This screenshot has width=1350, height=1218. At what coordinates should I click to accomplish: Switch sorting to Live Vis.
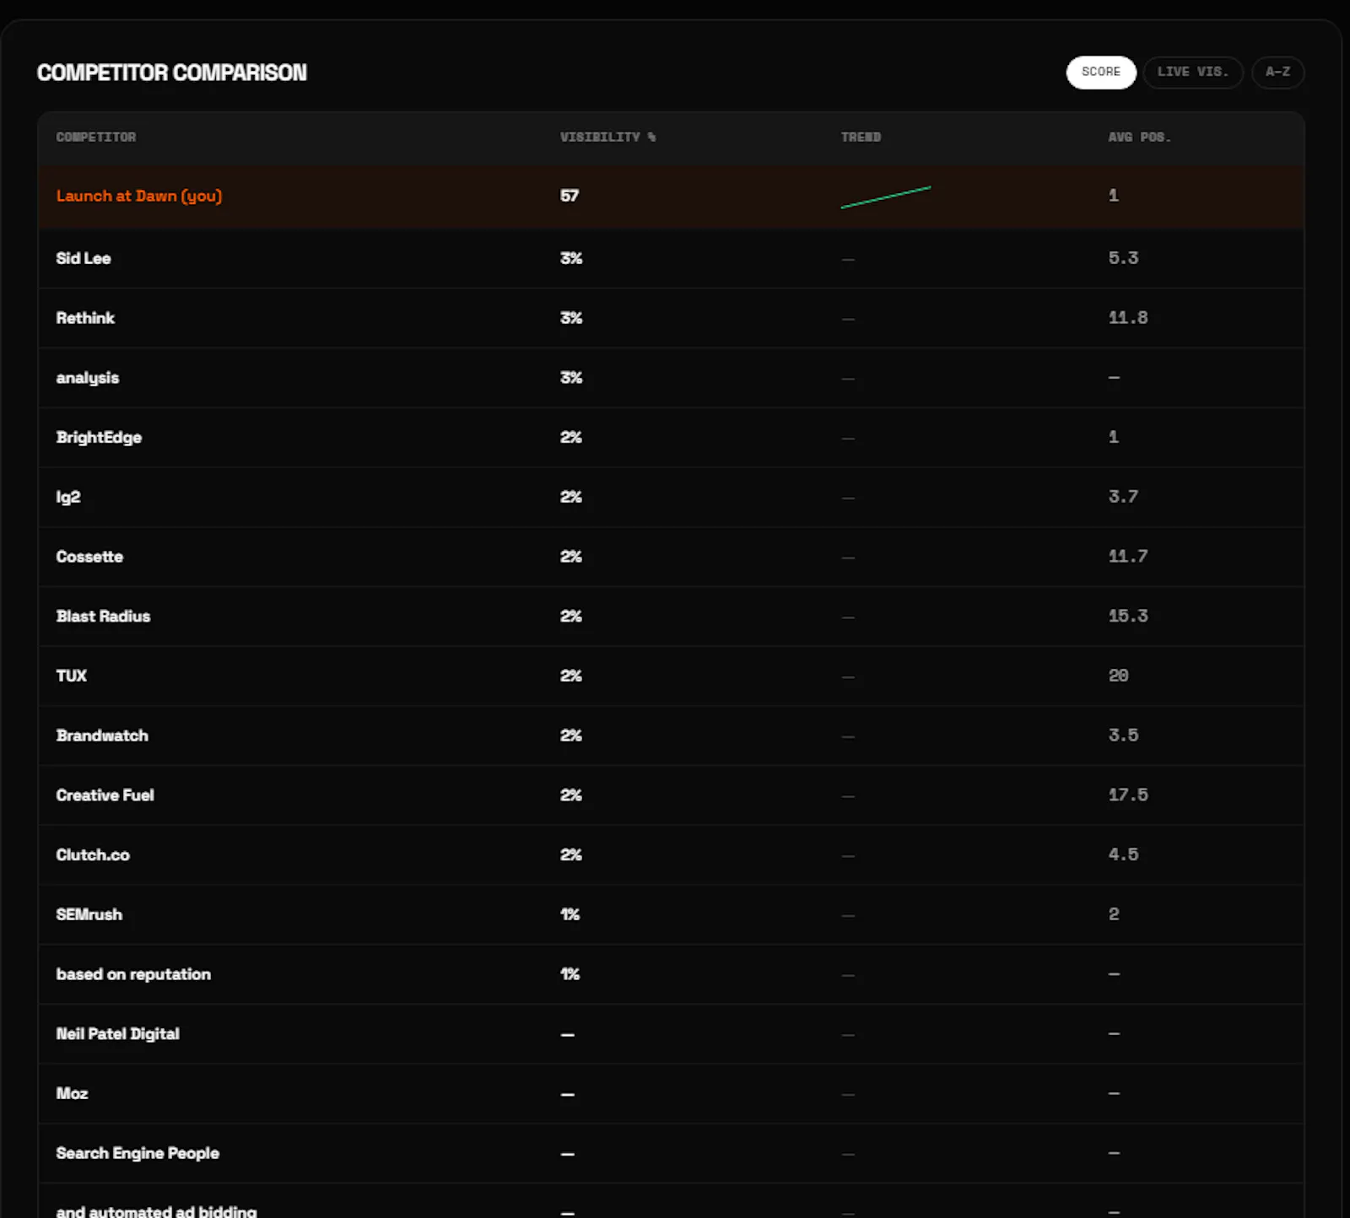tap(1193, 72)
